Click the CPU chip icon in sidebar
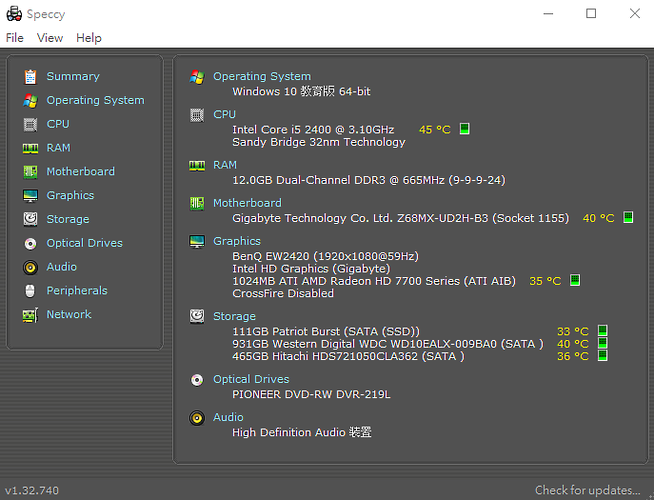654x500 pixels. pos(30,124)
